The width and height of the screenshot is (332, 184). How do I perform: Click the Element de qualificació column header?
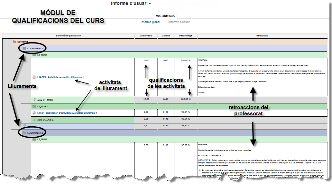pyautogui.click(x=68, y=36)
